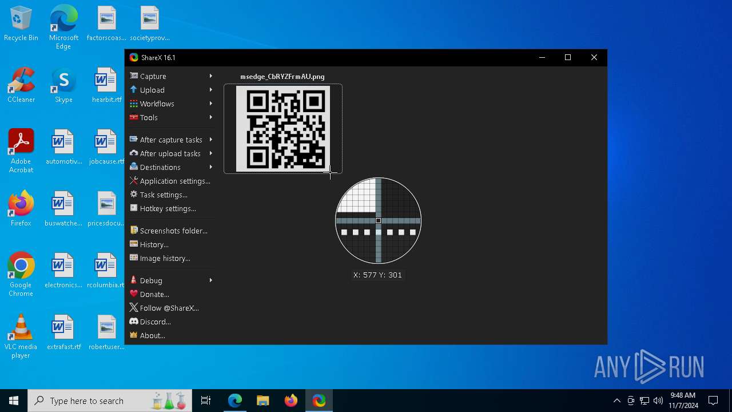The height and width of the screenshot is (412, 732).
Task: Click the Debug traffic cone icon
Action: (134, 280)
